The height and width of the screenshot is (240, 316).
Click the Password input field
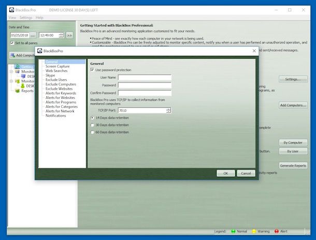point(145,85)
